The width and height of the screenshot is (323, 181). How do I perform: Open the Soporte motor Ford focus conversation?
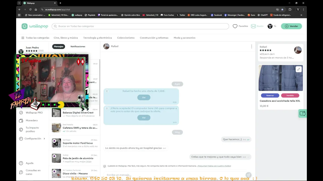click(x=74, y=143)
